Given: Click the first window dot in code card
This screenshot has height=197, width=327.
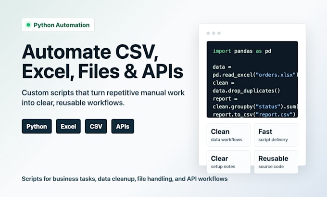Looking at the screenshot, I should pos(208,33).
